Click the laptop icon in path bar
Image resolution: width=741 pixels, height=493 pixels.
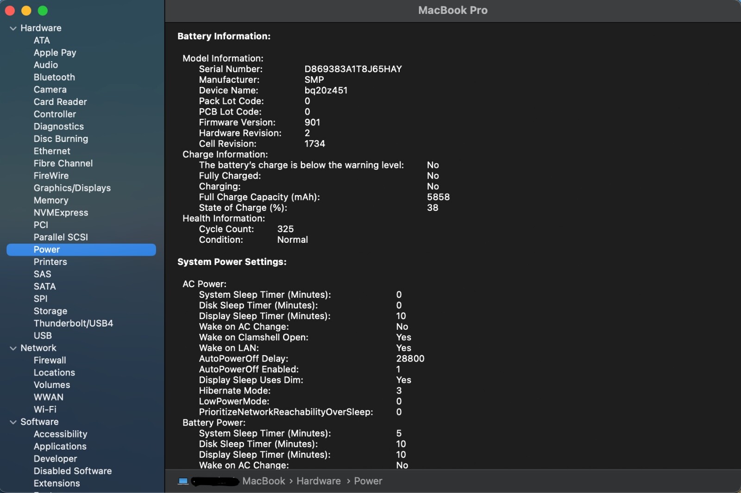(183, 481)
